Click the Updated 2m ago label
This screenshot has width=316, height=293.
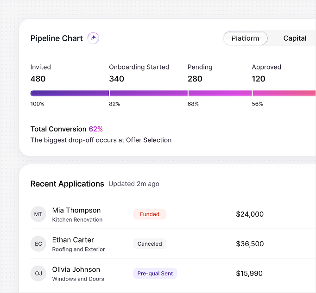[x=134, y=184]
